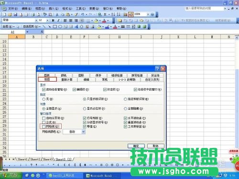Uncheck the 行号列标 checkbox
239x179 pixels.
click(85, 118)
